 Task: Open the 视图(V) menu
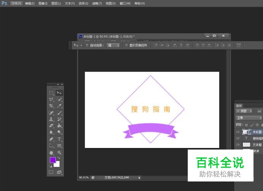[x=111, y=3]
